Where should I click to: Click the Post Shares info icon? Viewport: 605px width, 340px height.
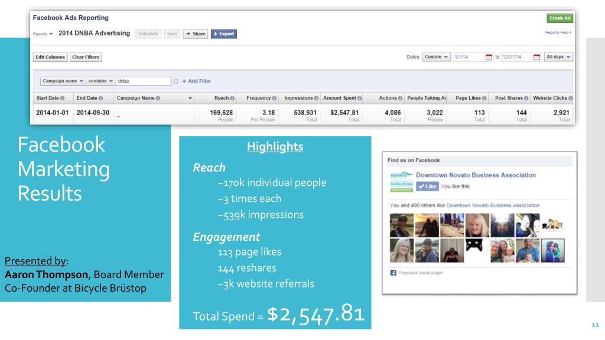526,99
